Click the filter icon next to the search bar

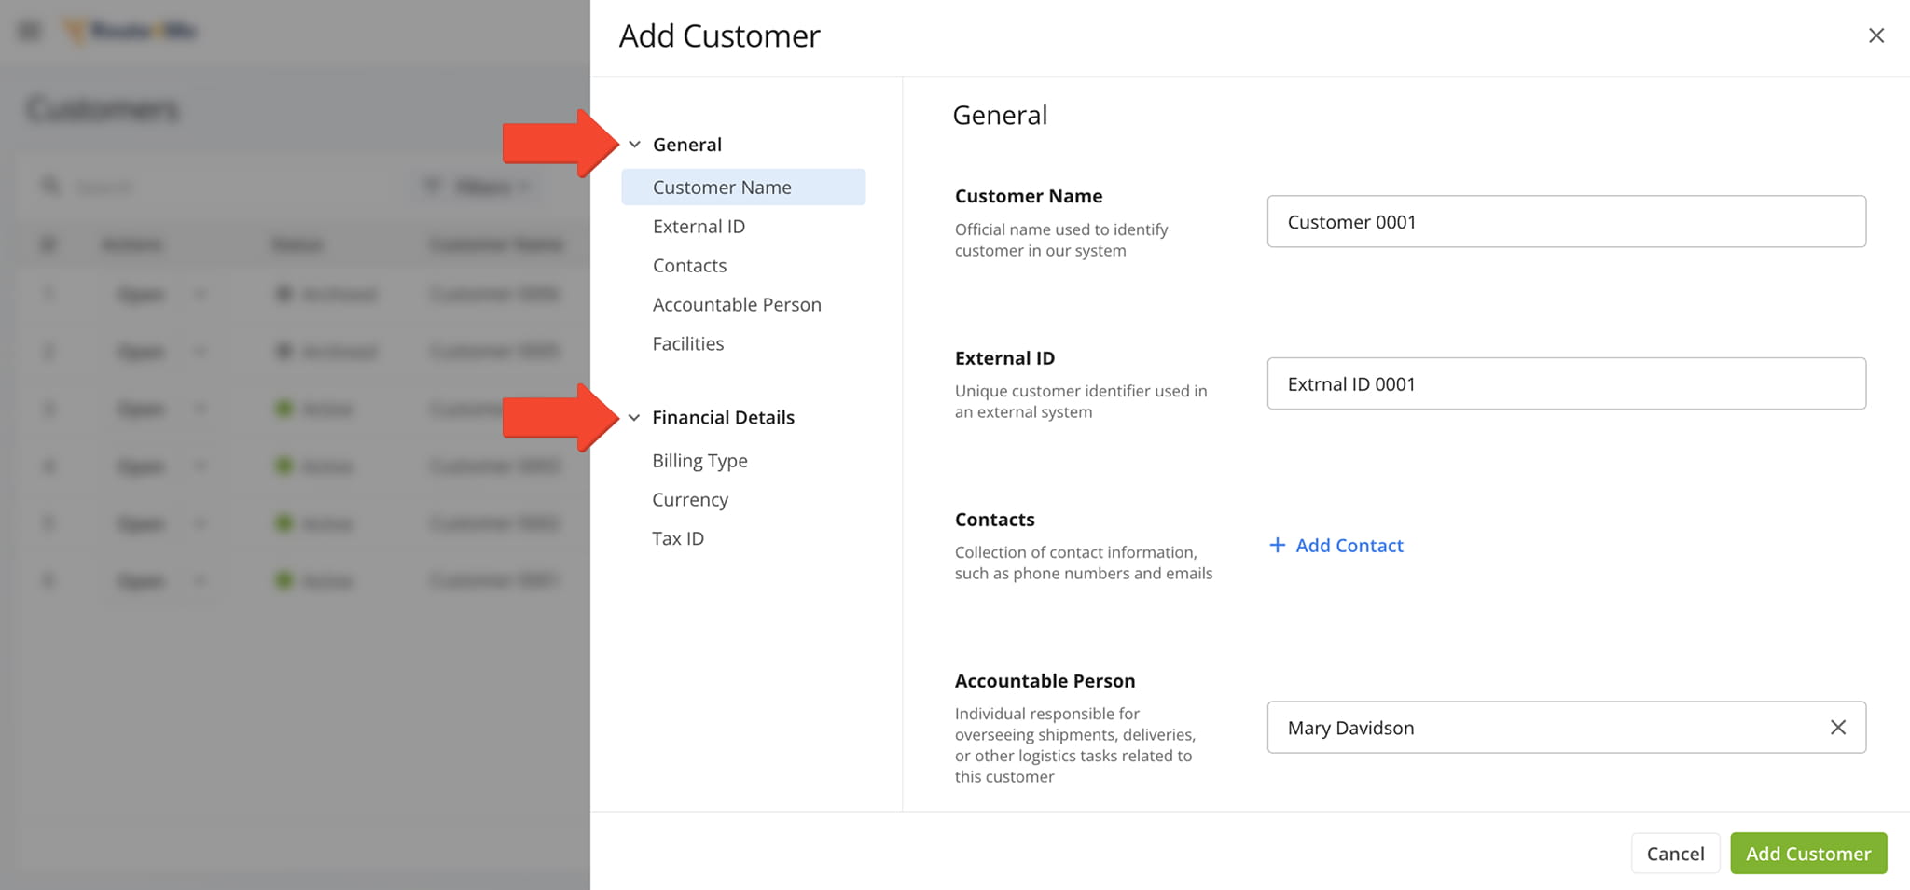pos(432,186)
